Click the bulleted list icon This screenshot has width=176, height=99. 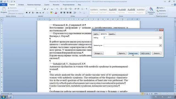click(61, 9)
